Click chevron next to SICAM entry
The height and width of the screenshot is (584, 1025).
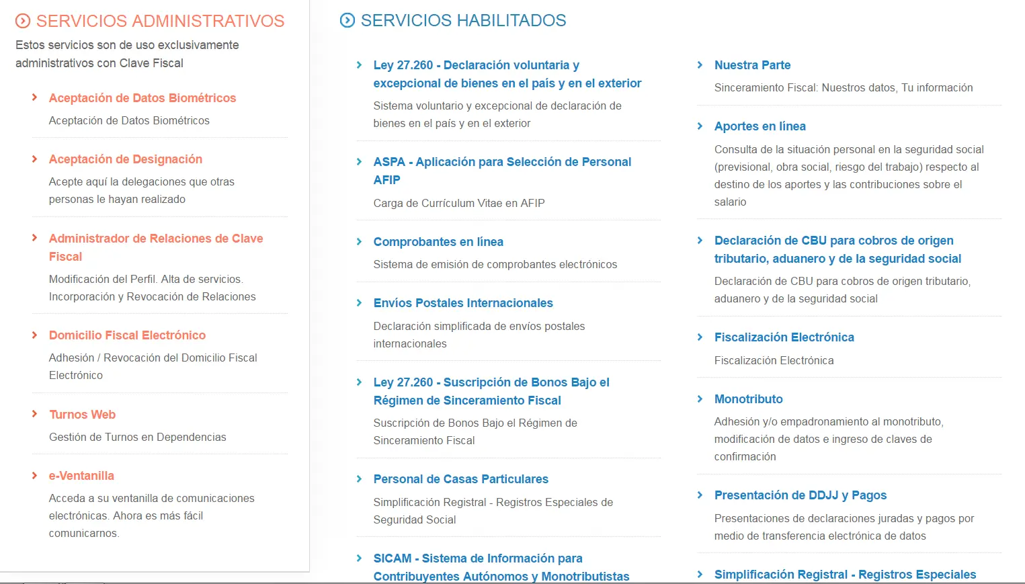pyautogui.click(x=359, y=558)
